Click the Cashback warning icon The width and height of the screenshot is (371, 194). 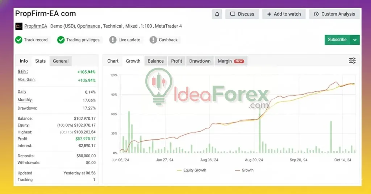coord(153,40)
